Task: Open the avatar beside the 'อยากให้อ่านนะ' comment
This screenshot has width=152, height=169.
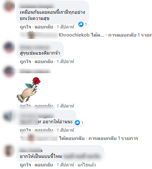Action: click(8, 116)
